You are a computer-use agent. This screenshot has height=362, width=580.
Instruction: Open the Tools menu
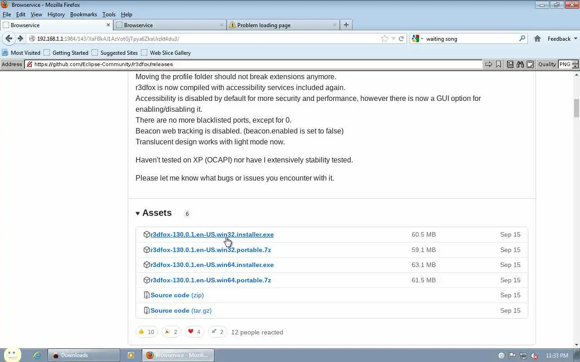[x=109, y=14]
